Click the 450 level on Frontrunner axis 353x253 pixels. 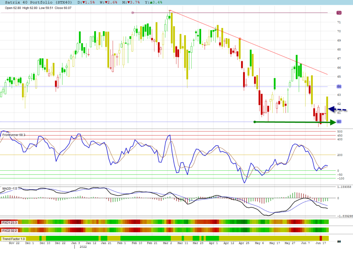[x=340, y=136]
